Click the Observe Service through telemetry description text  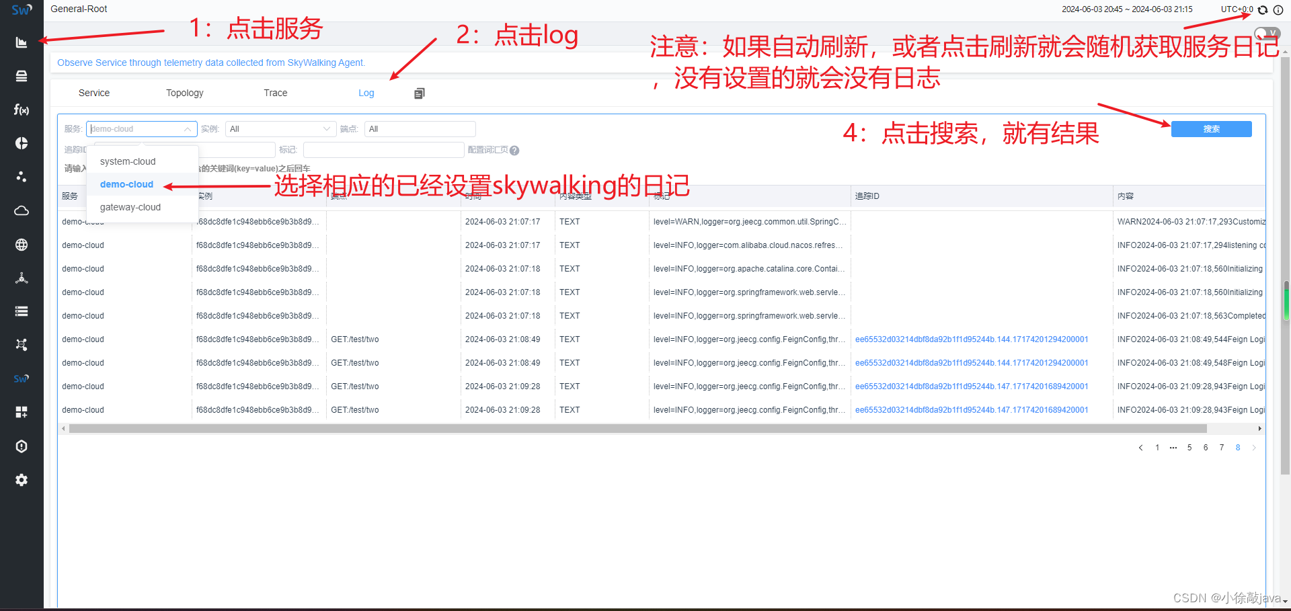[x=211, y=63]
